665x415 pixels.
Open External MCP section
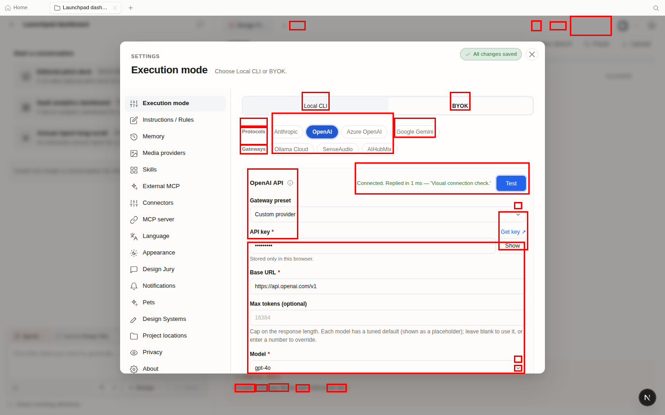point(175,186)
